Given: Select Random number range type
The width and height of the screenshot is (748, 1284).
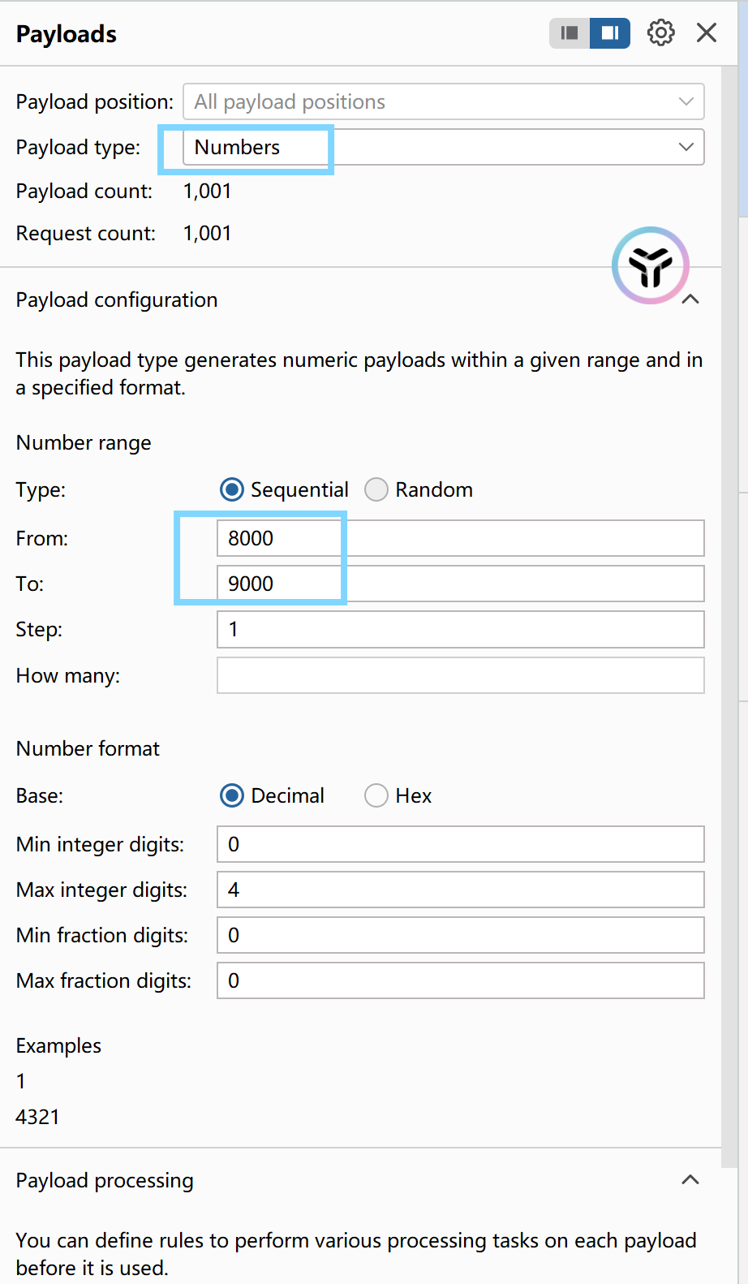Looking at the screenshot, I should (x=419, y=489).
